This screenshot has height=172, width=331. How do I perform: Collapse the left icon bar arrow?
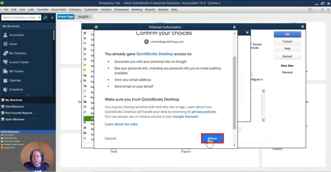[52, 17]
